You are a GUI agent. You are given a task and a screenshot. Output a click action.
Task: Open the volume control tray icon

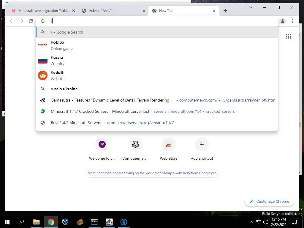click(x=266, y=222)
